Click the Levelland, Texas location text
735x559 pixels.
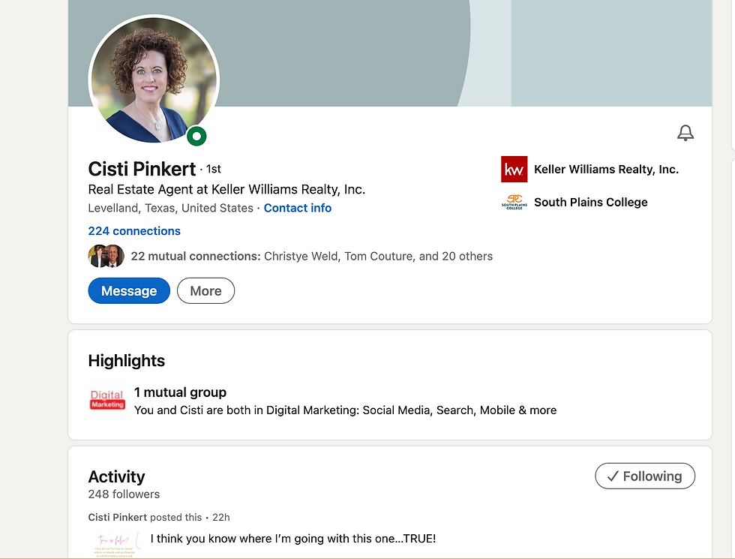171,208
